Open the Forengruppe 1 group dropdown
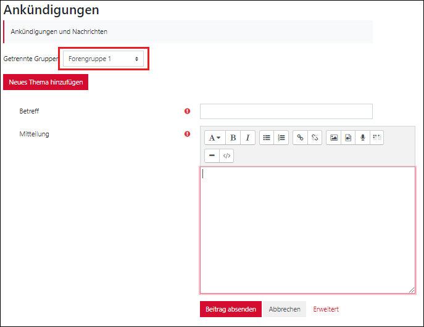 103,59
